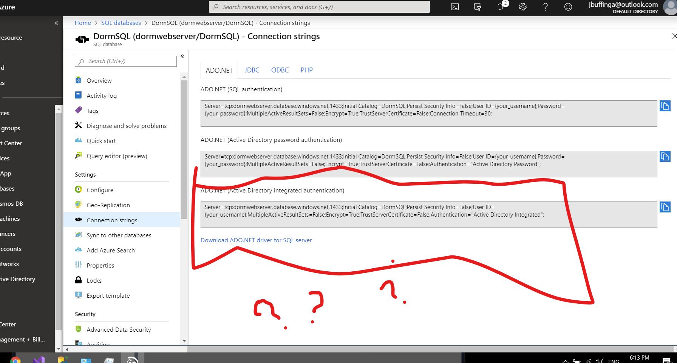Click the Export template icon
Viewport: 677px width, 363px height.
pos(79,295)
